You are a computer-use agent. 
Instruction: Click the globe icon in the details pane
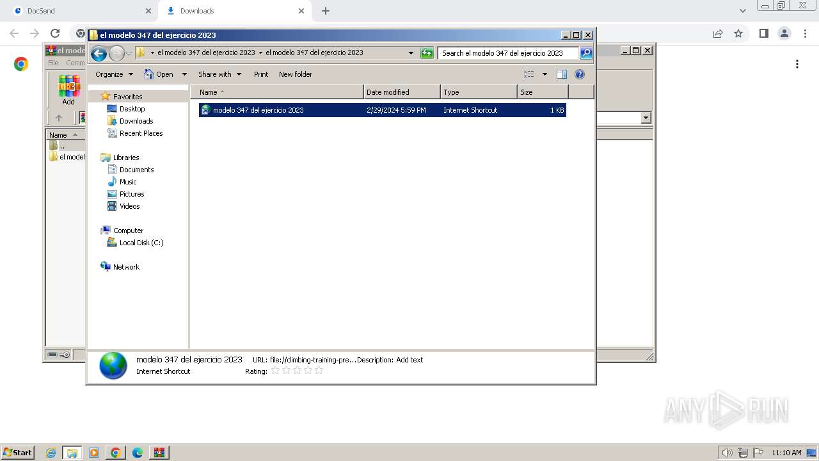coord(113,366)
